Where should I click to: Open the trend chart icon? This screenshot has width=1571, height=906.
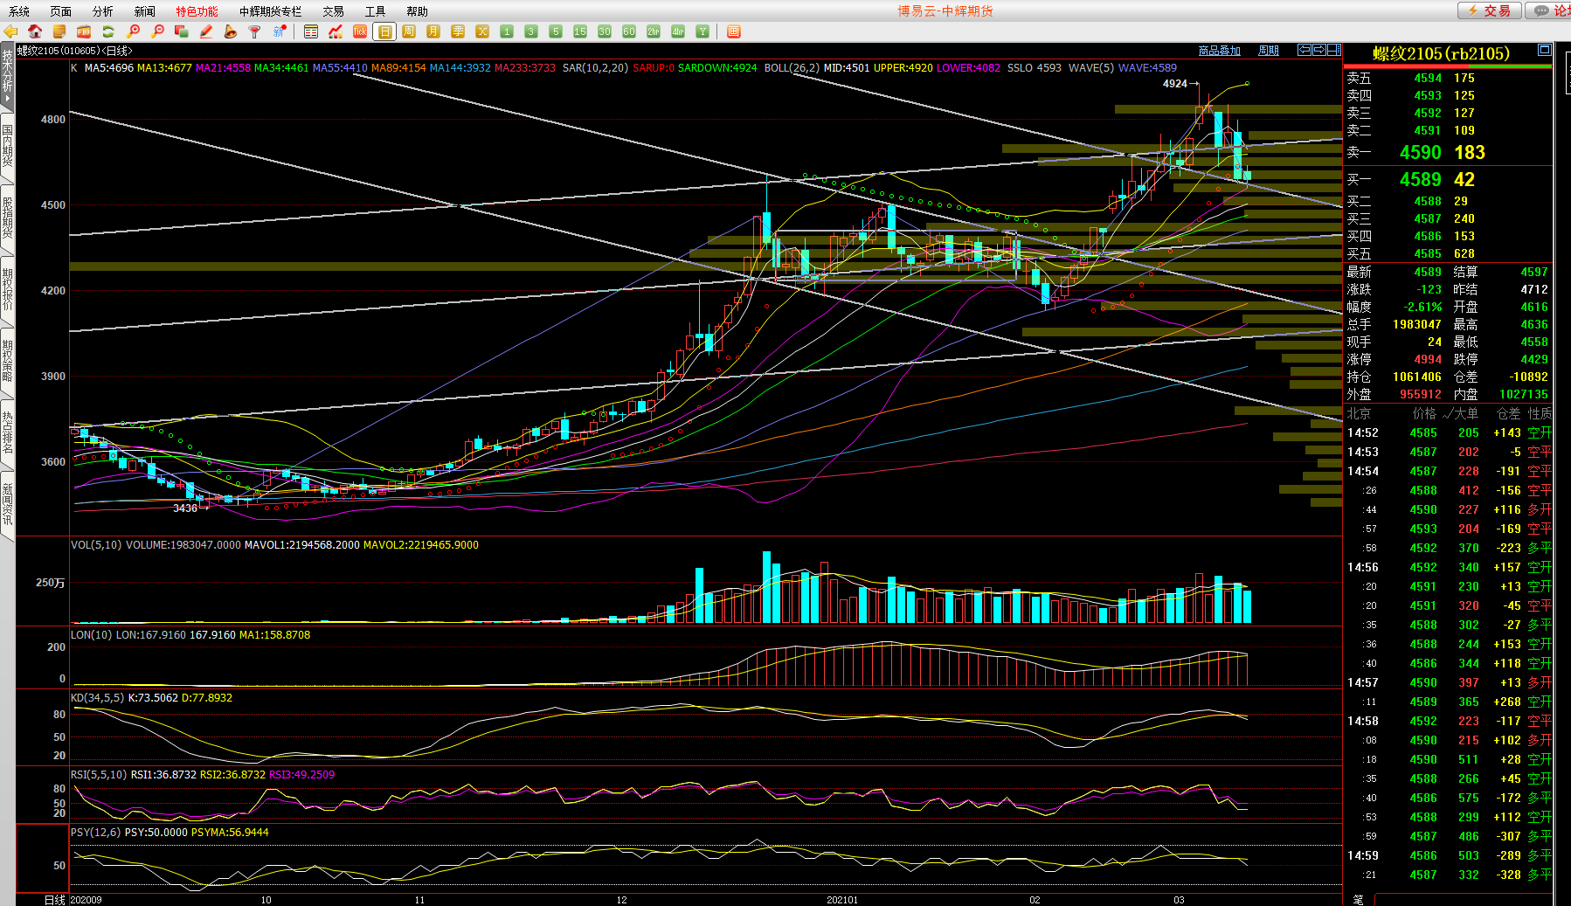(336, 31)
